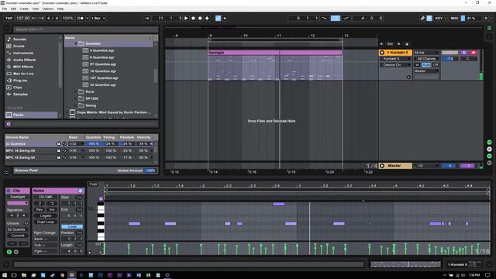Open the File menu
496x279 pixels.
[5, 9]
